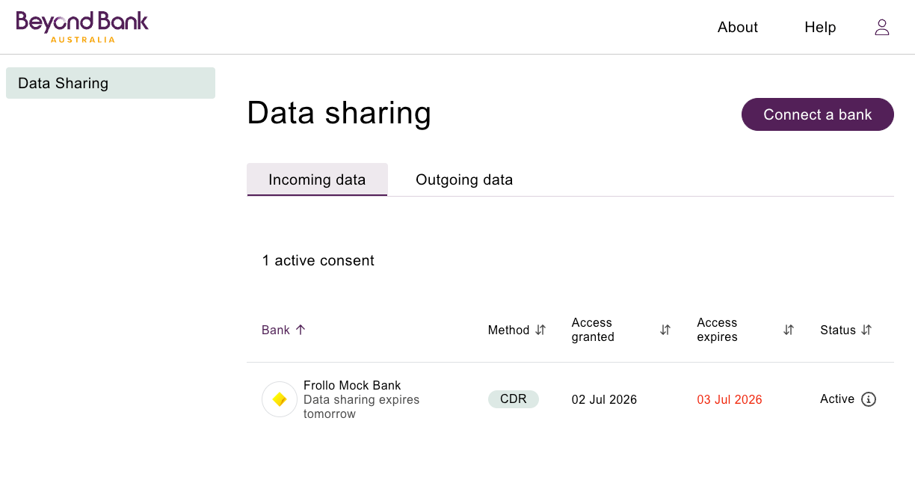The height and width of the screenshot is (486, 915).
Task: Switch to the Outgoing data tab
Action: (x=464, y=179)
